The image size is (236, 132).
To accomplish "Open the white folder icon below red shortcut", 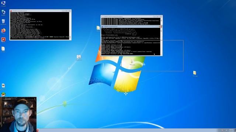I will (3, 49).
